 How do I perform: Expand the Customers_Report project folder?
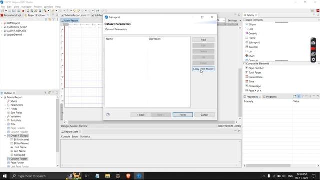coord(2,27)
